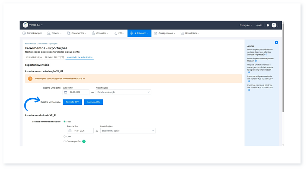Click the notifications bell icon
Screen dimensions: 306x169
(x=268, y=25)
